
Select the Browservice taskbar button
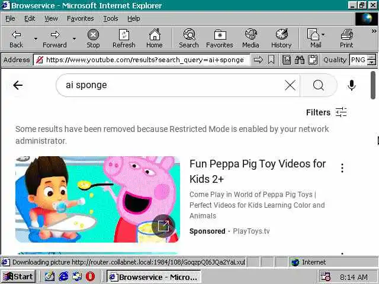pos(154,277)
